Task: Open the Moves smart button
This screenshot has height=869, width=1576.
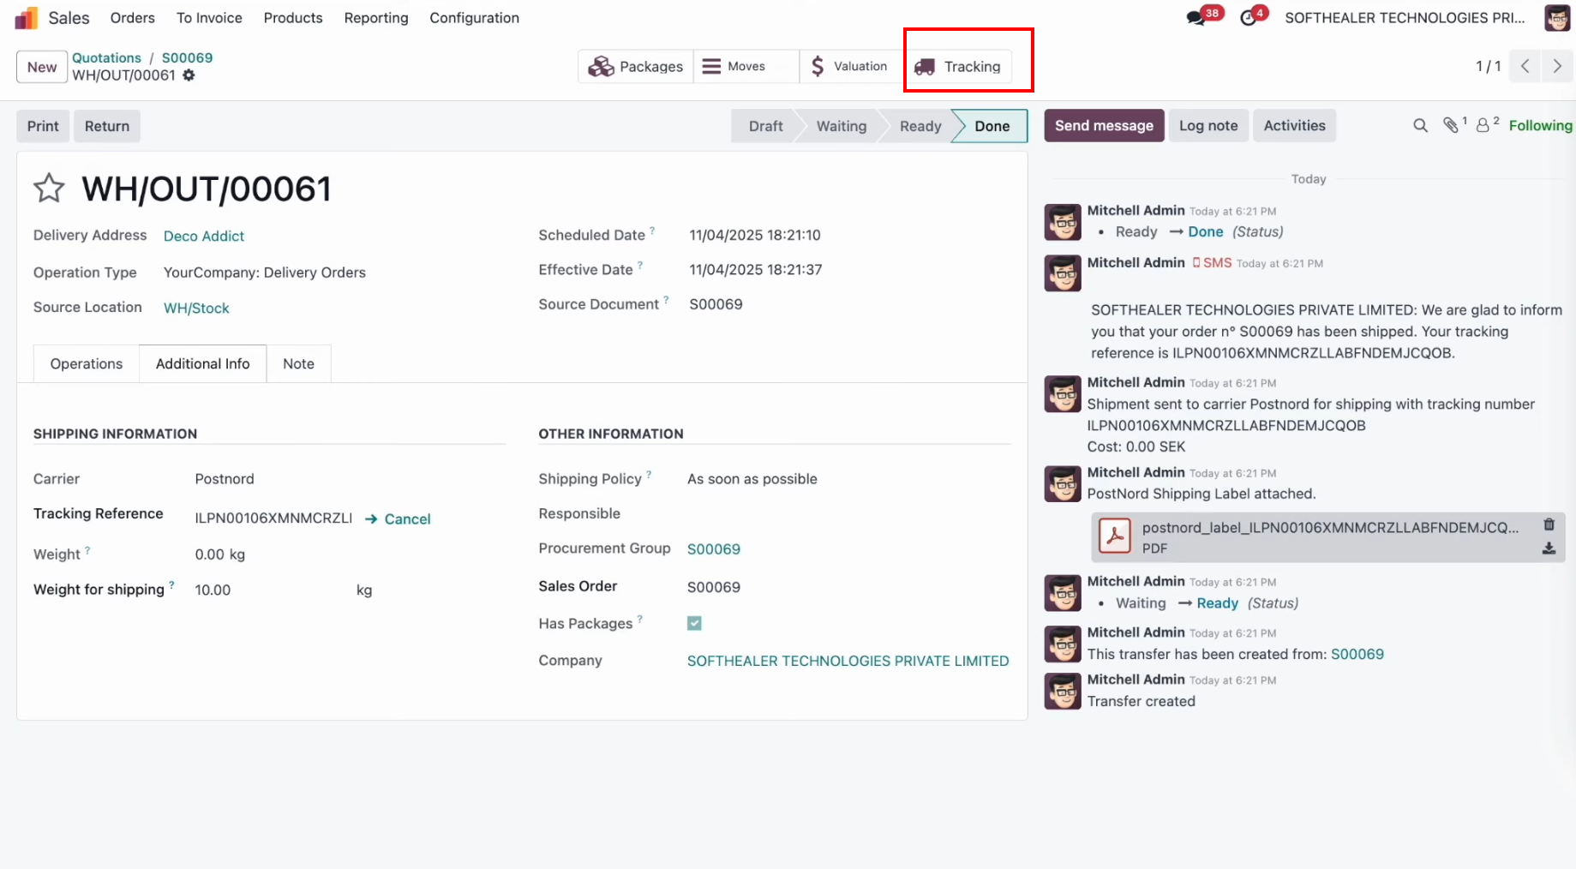Action: click(746, 66)
